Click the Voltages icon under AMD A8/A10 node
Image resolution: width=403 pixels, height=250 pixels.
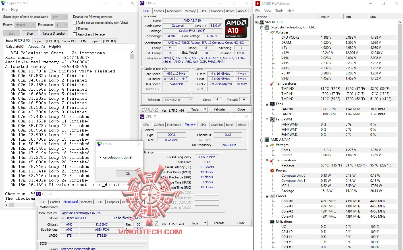pos(272,145)
